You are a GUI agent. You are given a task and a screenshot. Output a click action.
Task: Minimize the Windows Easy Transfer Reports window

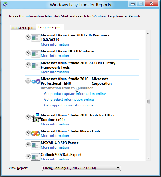pyautogui.click(x=133, y=4)
